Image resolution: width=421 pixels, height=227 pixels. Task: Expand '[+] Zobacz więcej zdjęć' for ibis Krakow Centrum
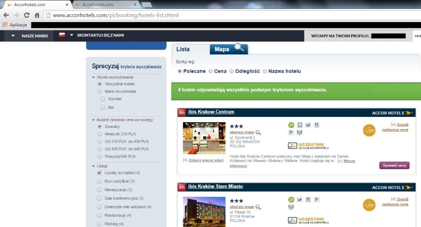[x=203, y=160]
